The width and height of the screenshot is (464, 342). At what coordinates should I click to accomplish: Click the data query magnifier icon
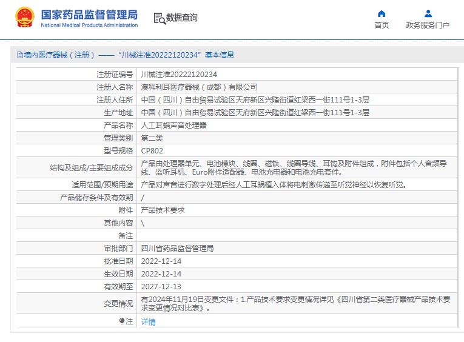(x=160, y=18)
